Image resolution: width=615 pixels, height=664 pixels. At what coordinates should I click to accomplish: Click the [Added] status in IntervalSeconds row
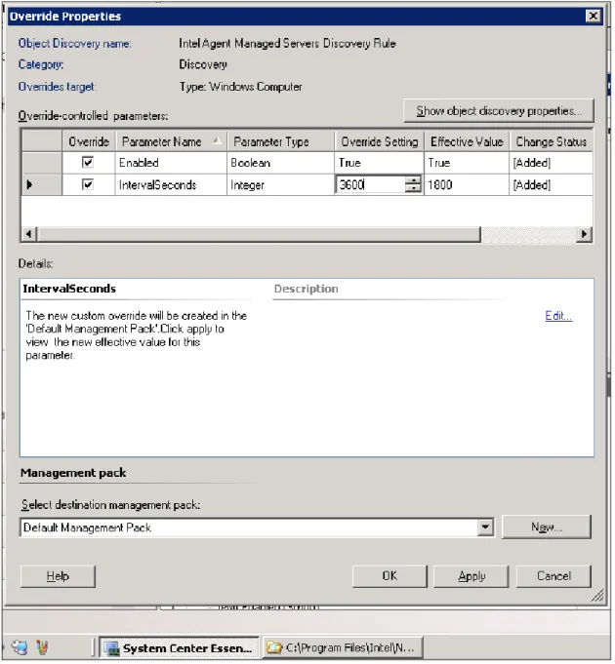[x=551, y=185]
